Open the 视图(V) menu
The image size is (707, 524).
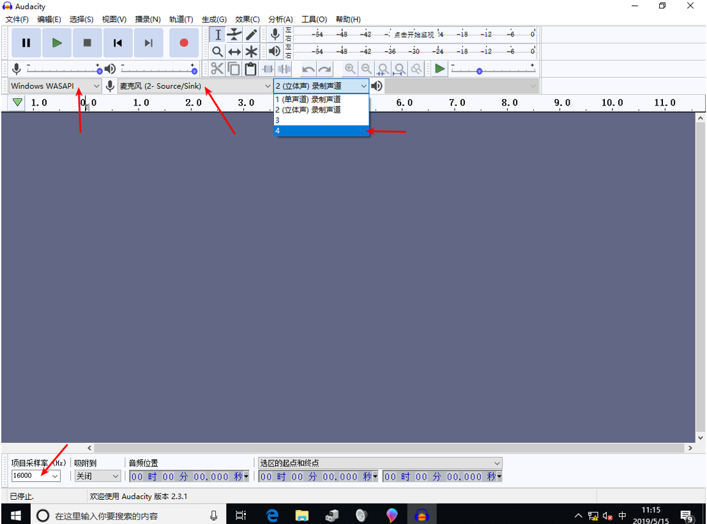114,19
